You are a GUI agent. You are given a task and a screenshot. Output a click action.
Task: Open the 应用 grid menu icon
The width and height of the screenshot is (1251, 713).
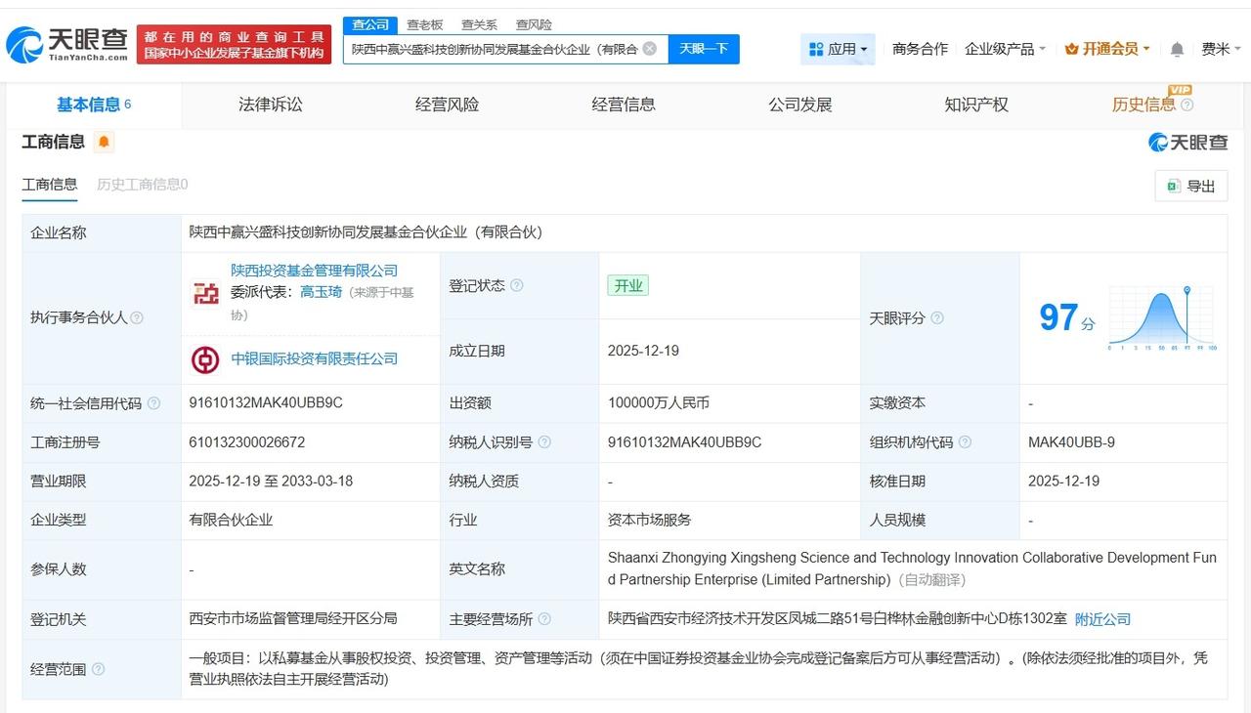pos(815,48)
